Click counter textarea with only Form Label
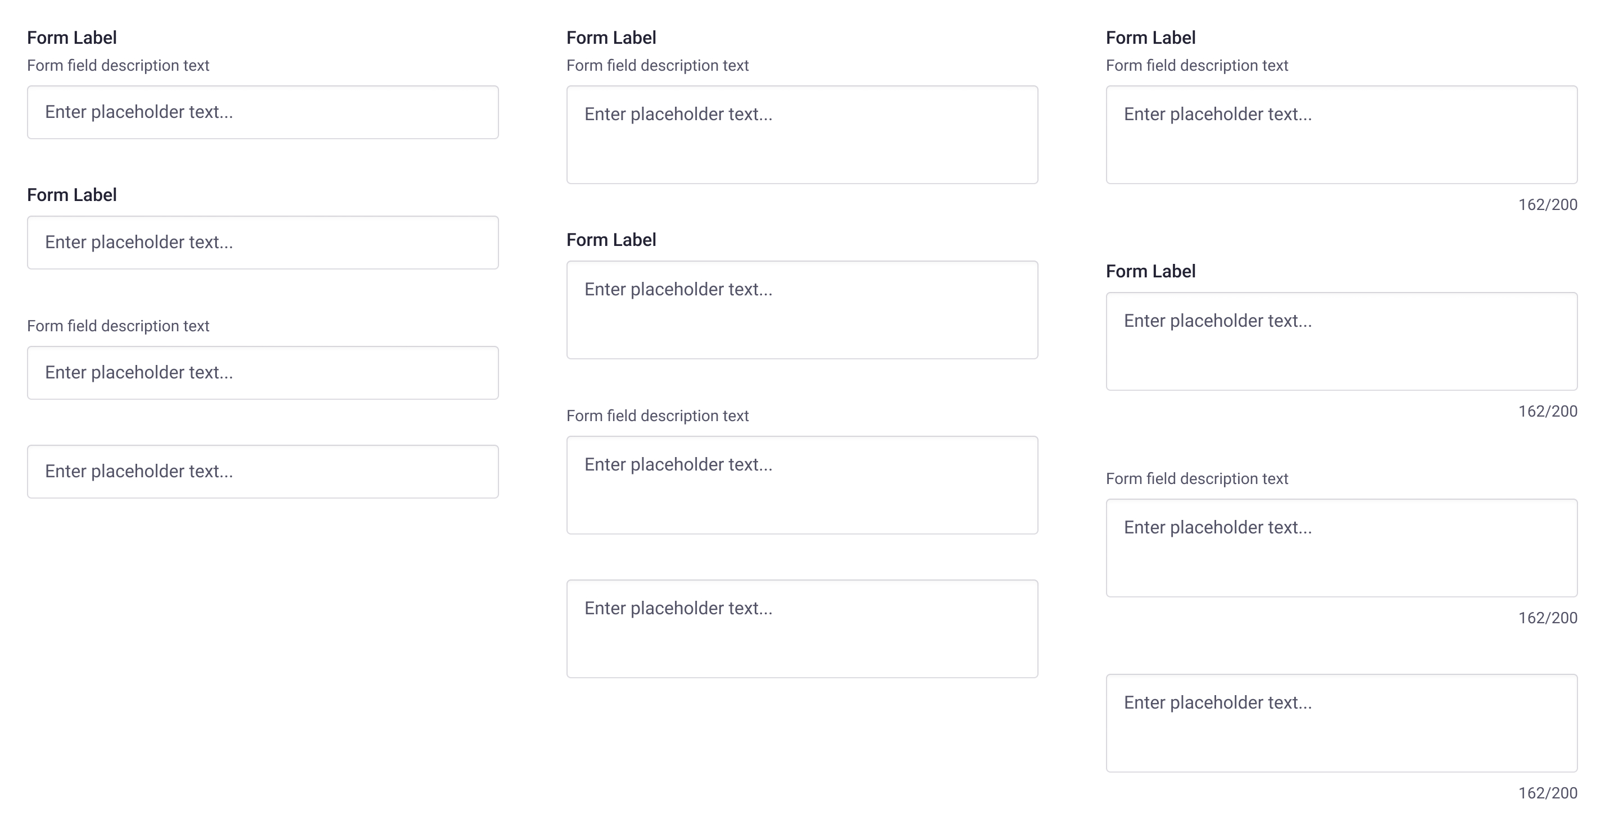The image size is (1605, 831). pos(1341,341)
